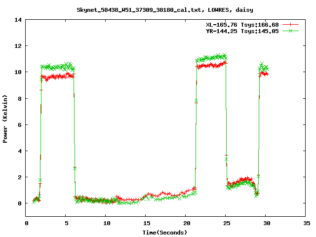Image resolution: width=316 pixels, height=237 pixels.
Task: Click y-axis tick label '0'
Action: coord(20,203)
